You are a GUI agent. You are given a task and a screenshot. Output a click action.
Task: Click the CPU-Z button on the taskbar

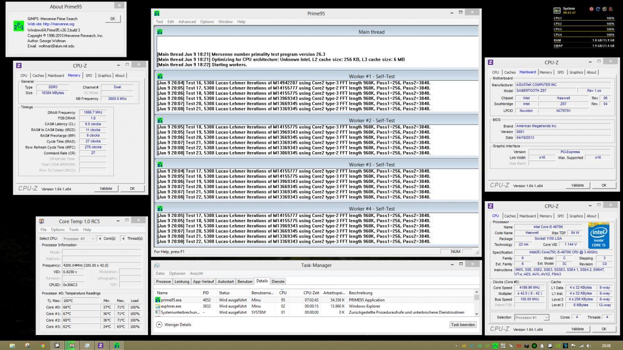click(x=100, y=346)
